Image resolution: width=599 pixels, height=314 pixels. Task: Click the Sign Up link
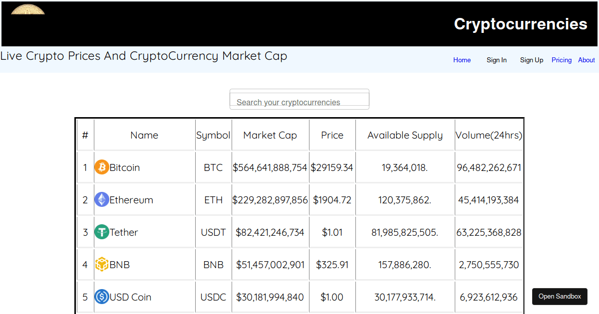tap(531, 60)
